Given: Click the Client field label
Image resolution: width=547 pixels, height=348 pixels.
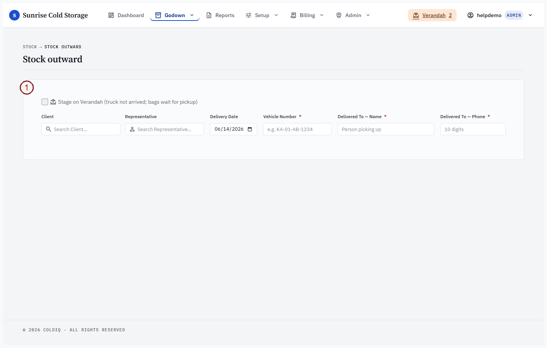Looking at the screenshot, I should point(47,117).
